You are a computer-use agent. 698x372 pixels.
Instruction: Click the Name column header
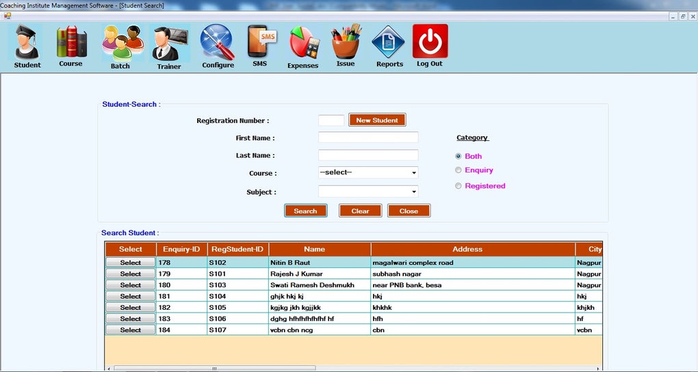point(320,249)
